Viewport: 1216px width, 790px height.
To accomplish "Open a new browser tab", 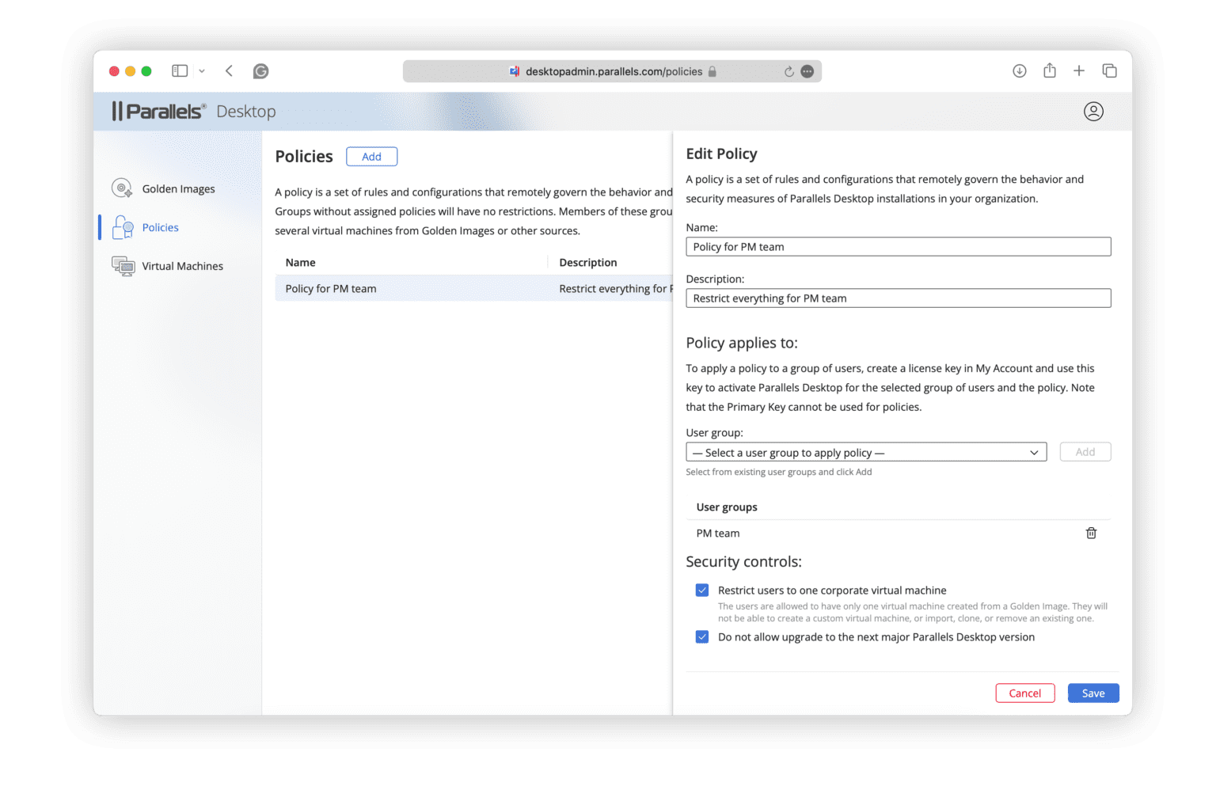I will (1079, 70).
